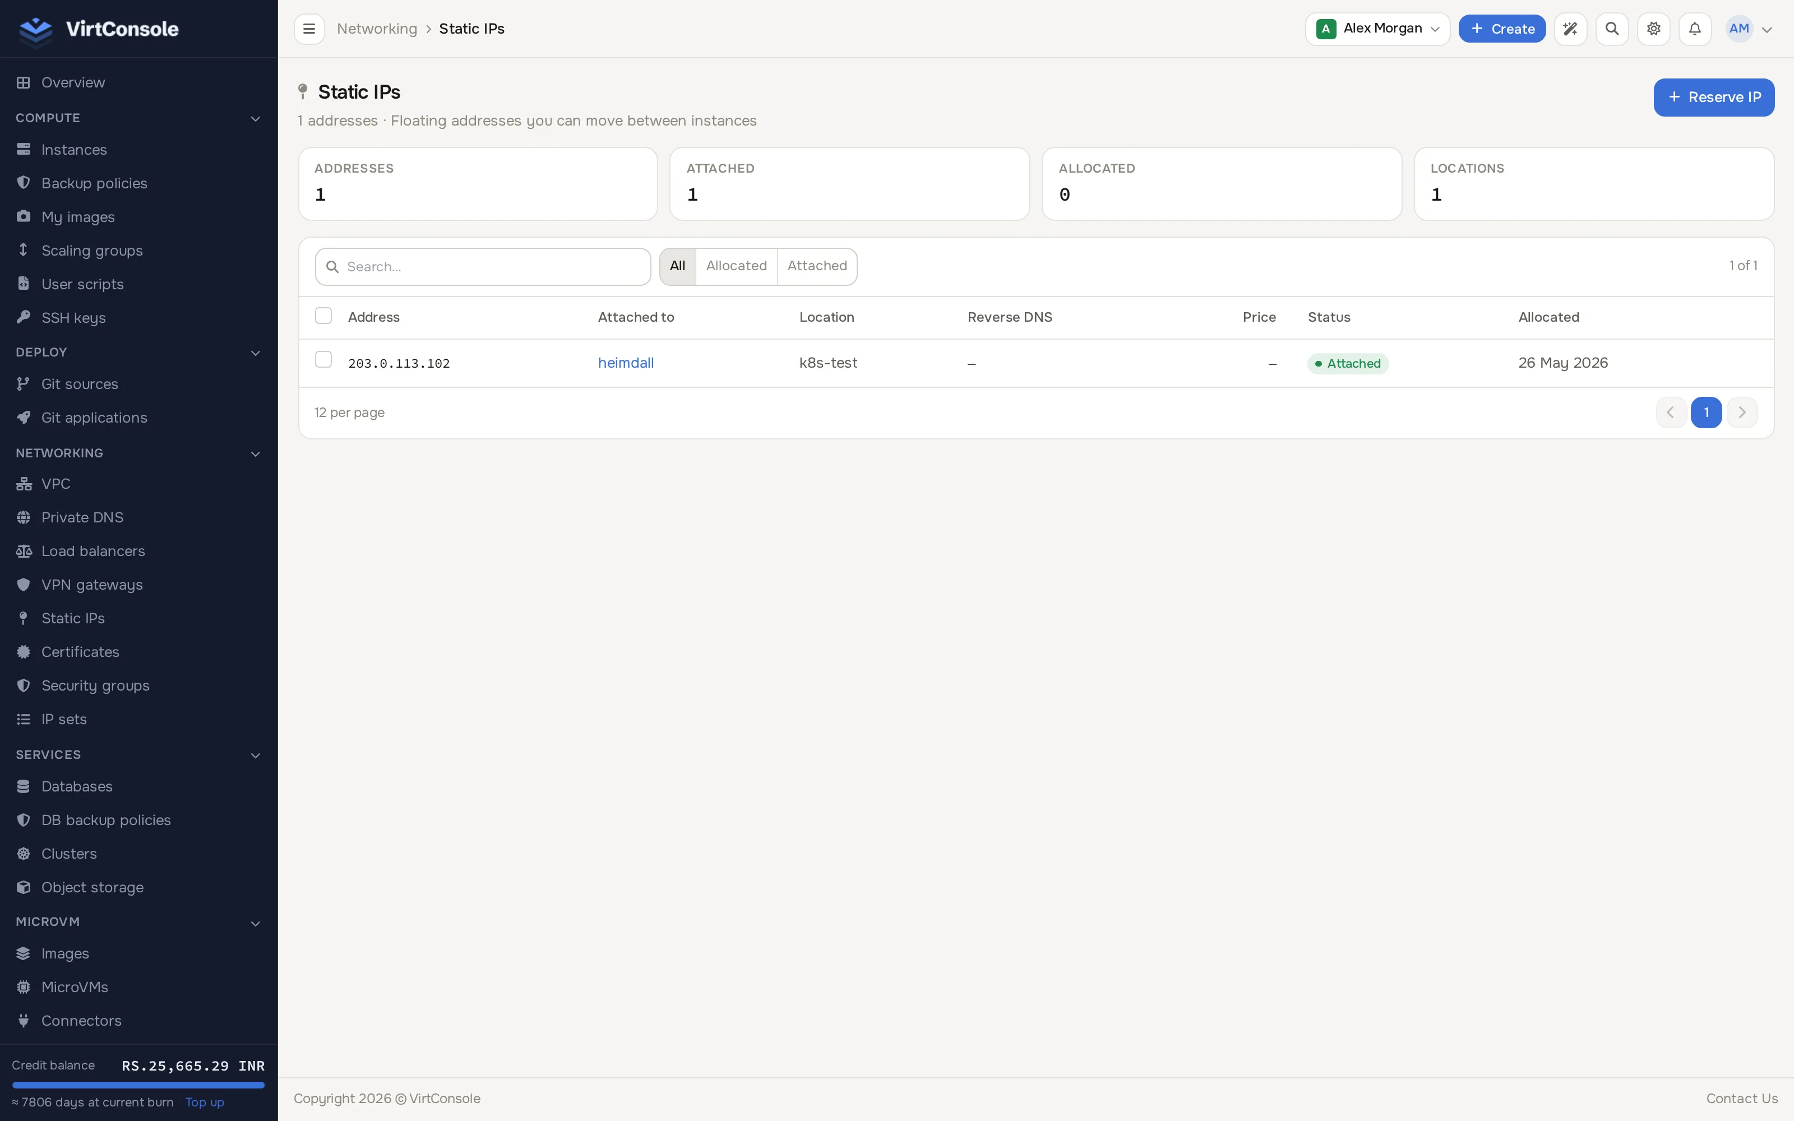Open Connectors plug item in sidebar
Image resolution: width=1794 pixels, height=1121 pixels.
click(138, 1021)
